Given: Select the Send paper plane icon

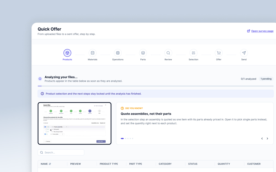Looking at the screenshot, I should click(x=244, y=53).
